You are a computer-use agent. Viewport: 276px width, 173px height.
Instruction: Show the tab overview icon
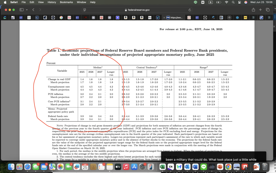click(268, 10)
